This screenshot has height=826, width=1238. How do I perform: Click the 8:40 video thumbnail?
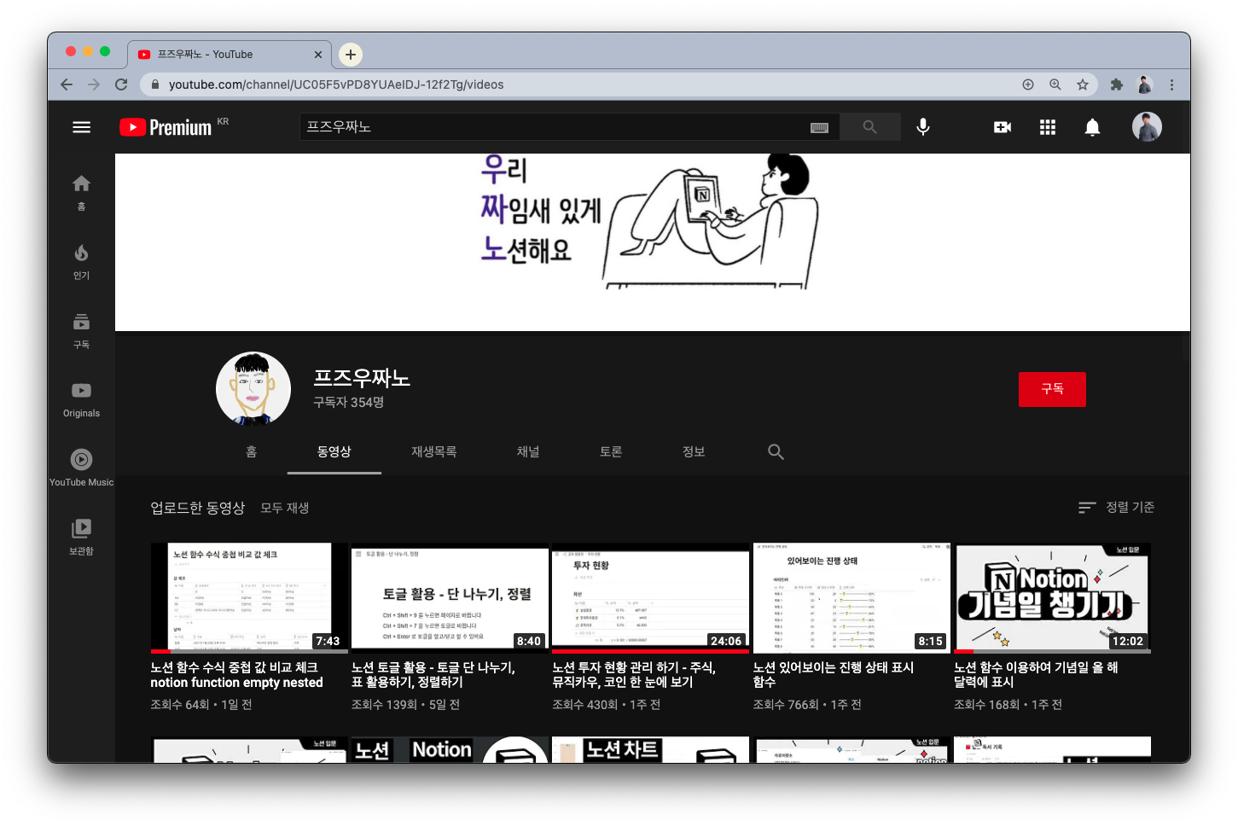450,598
